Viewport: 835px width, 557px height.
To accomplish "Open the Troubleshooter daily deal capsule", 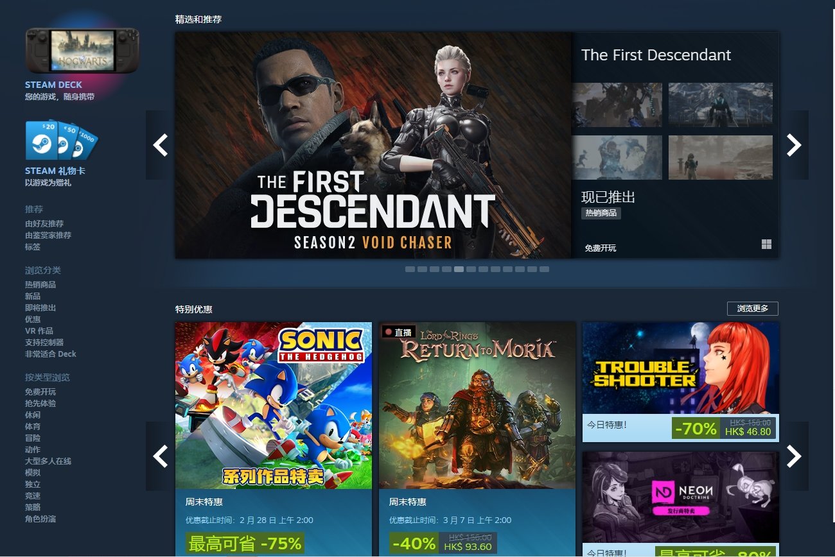I will [x=681, y=382].
